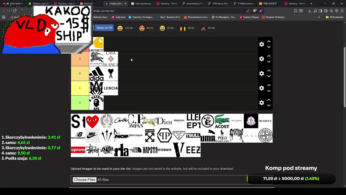The image size is (346, 195).
Task: Pick the Lacoste crocodile logo
Action: (222, 121)
